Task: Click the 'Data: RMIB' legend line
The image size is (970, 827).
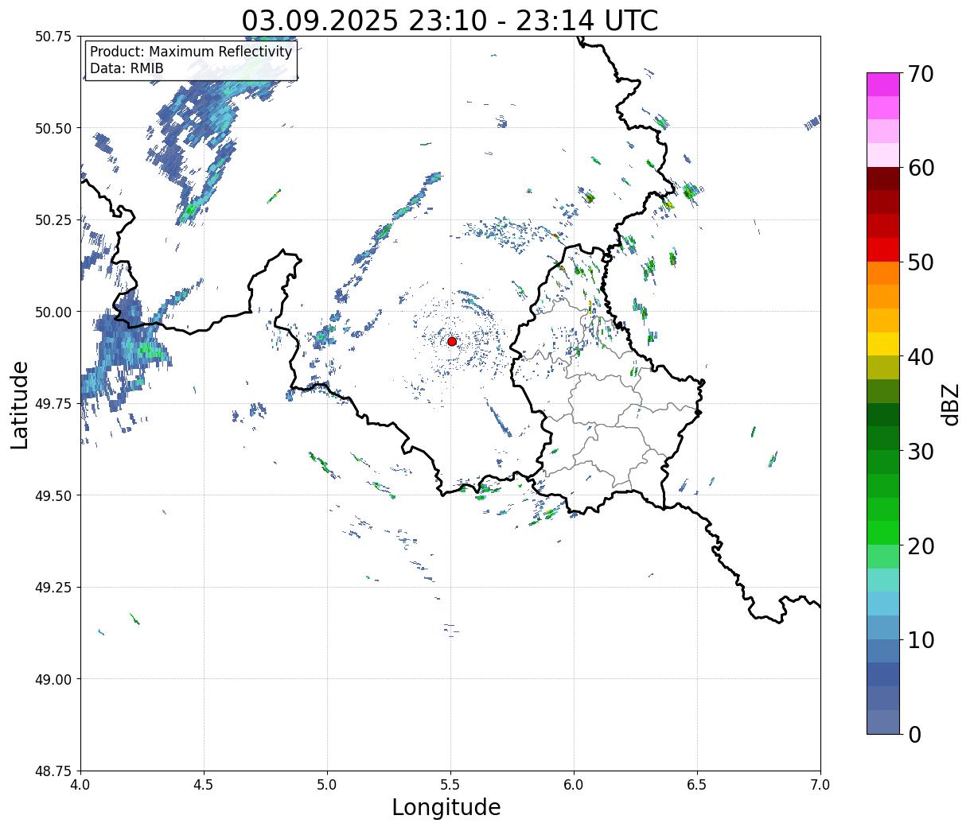Action: click(x=127, y=68)
